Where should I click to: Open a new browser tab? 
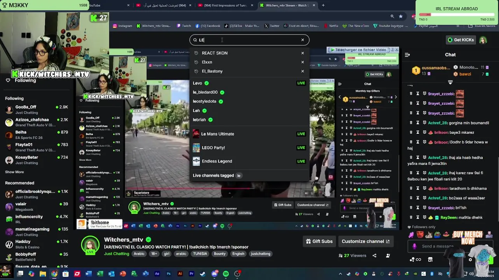(x=323, y=5)
